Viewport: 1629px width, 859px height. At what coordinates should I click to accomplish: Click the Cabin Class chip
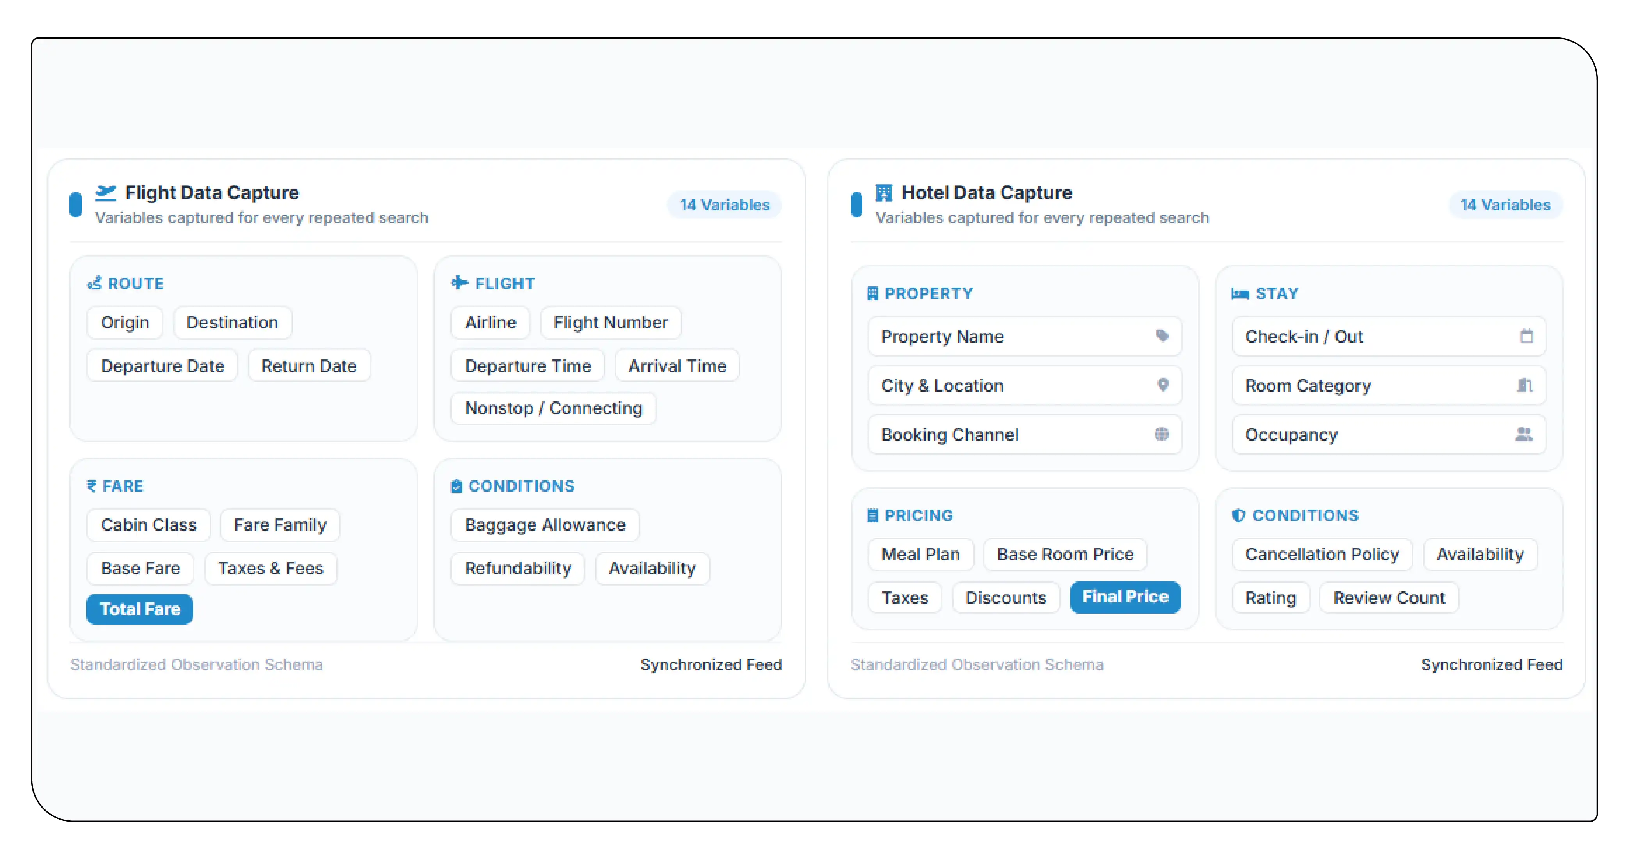click(149, 525)
